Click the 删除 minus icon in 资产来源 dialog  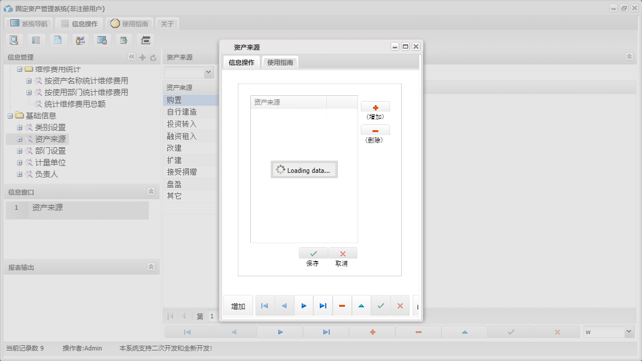pyautogui.click(x=375, y=129)
